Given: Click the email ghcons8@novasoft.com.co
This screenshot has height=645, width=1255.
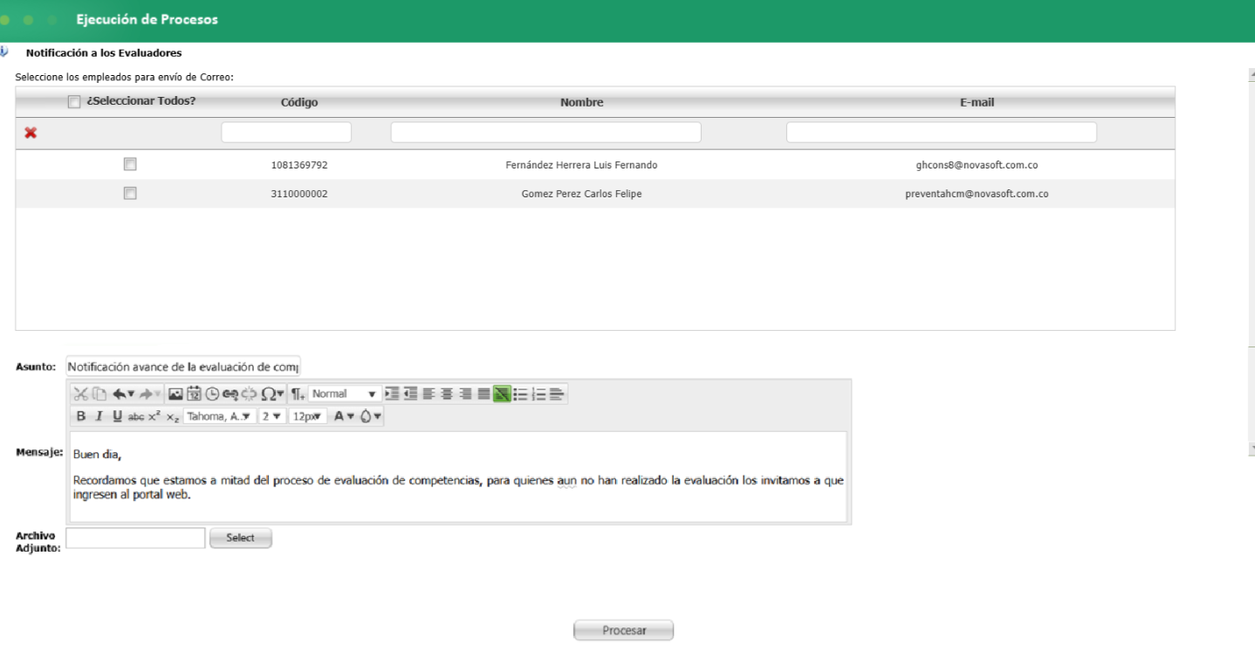Looking at the screenshot, I should [977, 165].
